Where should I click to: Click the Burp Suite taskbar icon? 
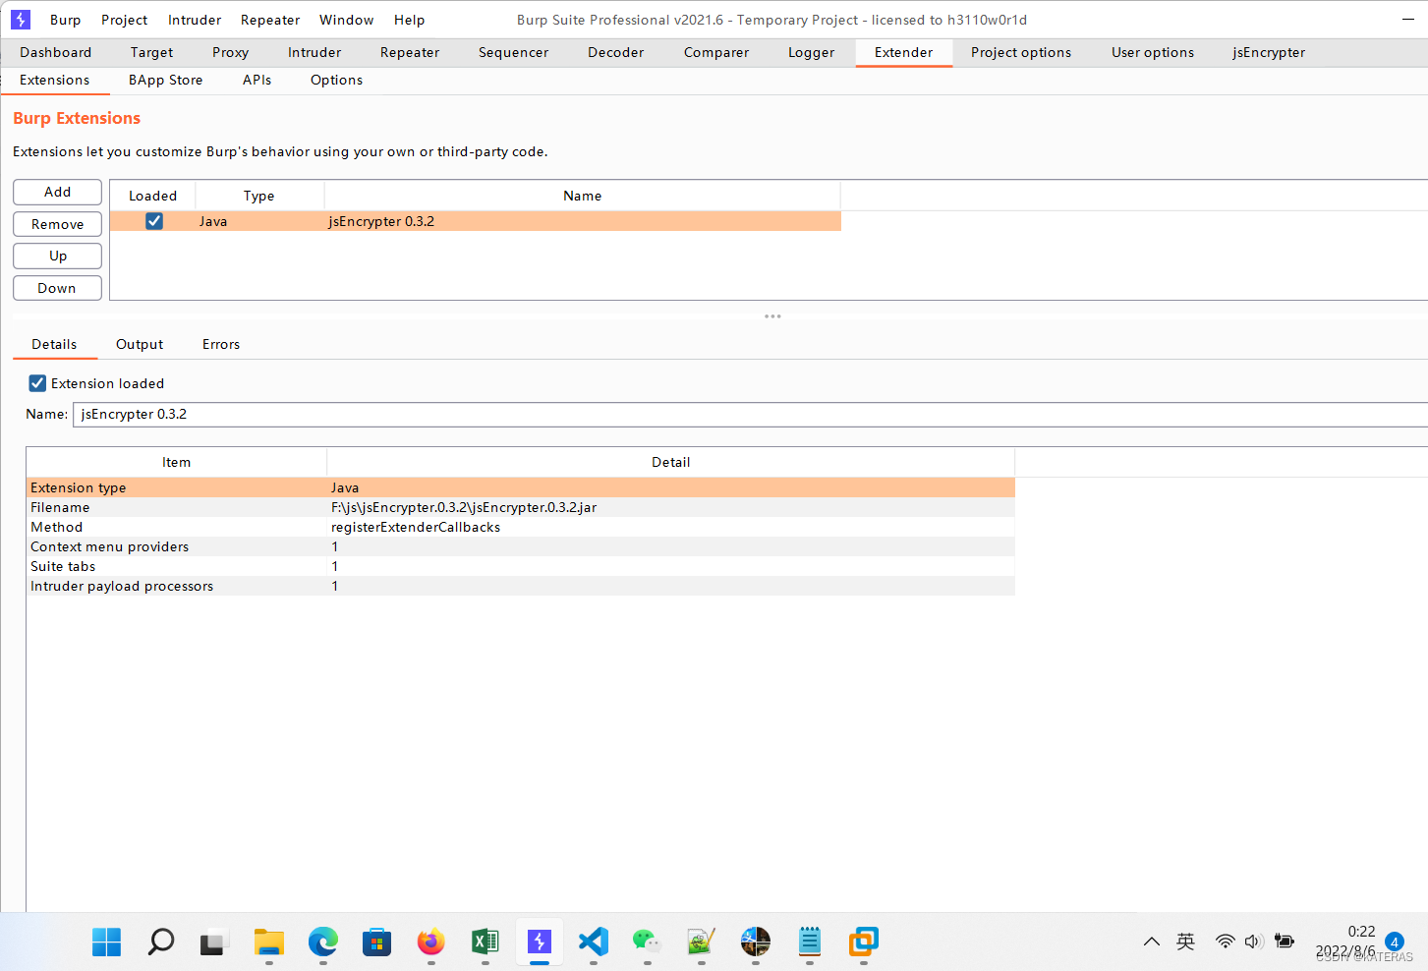[x=539, y=942]
